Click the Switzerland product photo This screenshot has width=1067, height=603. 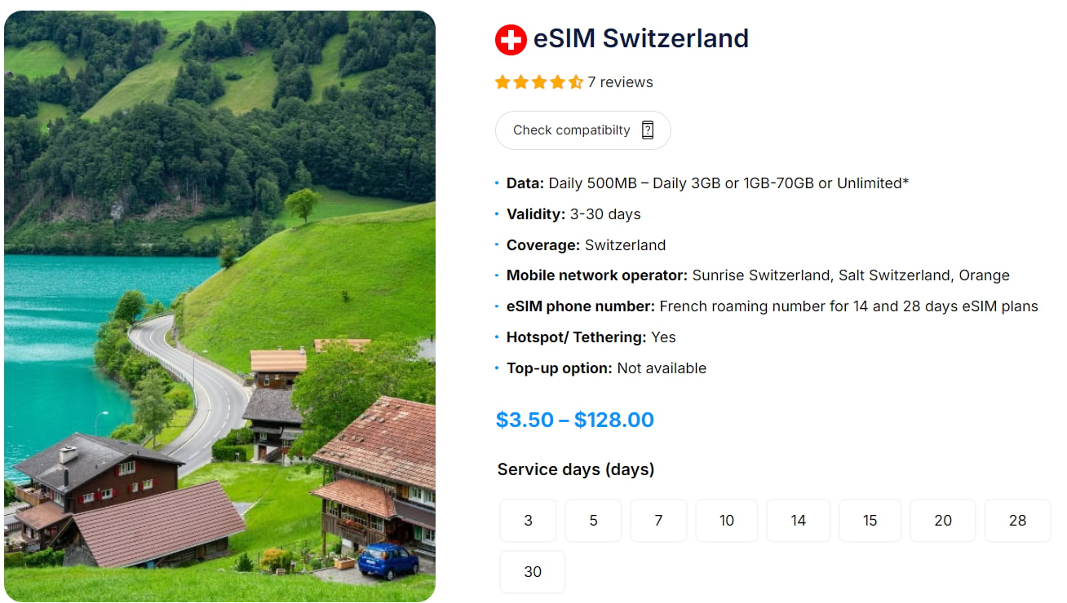click(220, 301)
